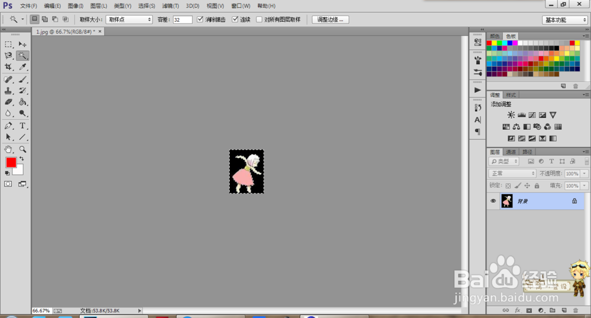
Task: Select the Zoom tool
Action: [22, 149]
